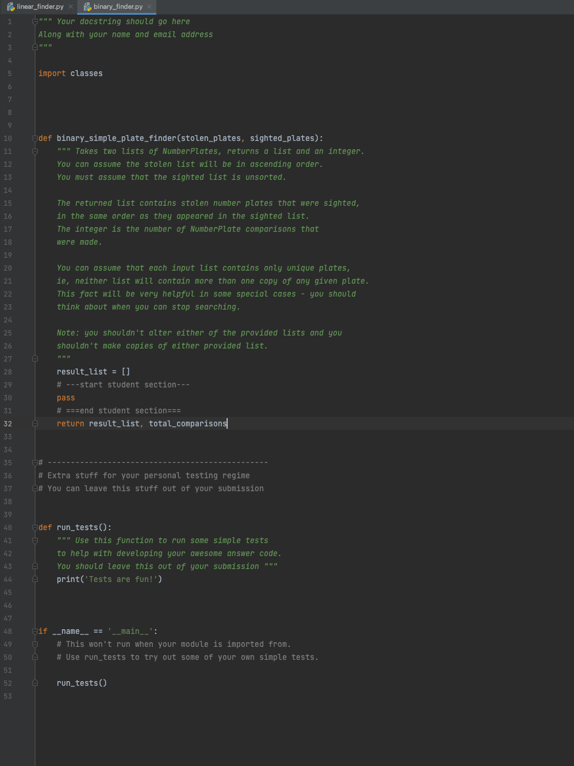Click the 'Tests are fun!' string

click(123, 580)
